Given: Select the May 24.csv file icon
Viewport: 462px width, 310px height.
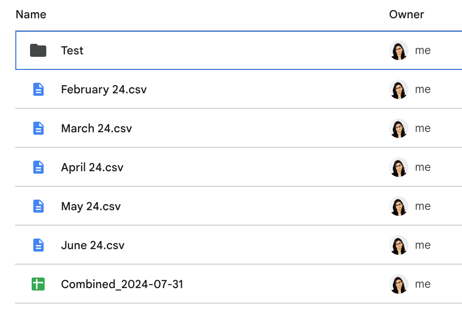Looking at the screenshot, I should pyautogui.click(x=38, y=206).
